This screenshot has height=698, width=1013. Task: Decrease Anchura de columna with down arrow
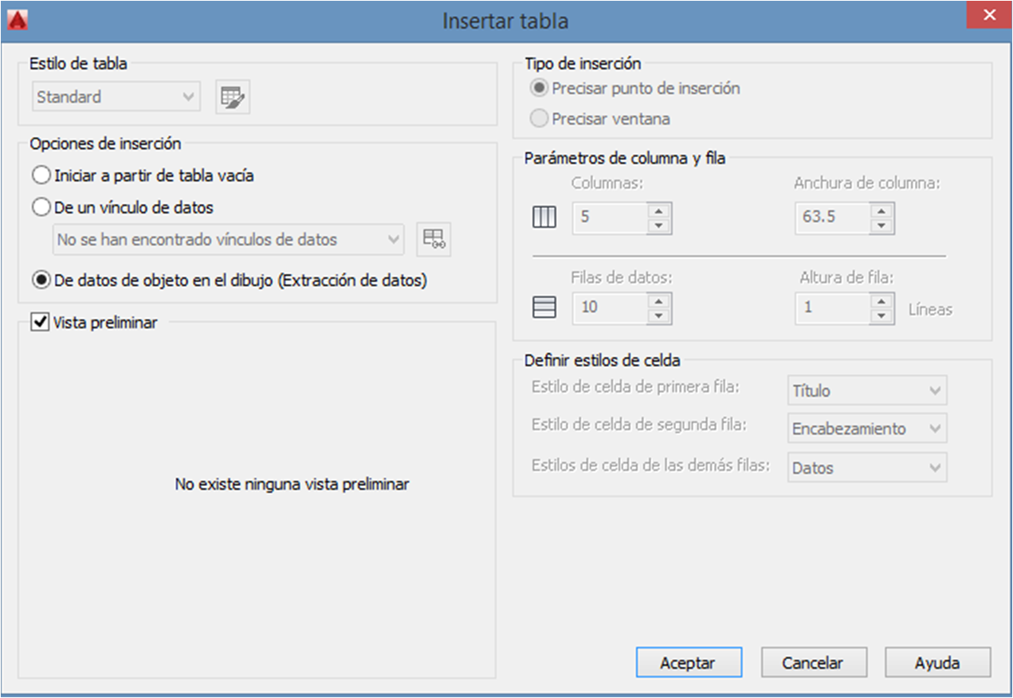pyautogui.click(x=881, y=225)
